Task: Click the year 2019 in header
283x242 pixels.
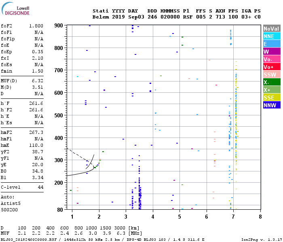Action: click(118, 17)
